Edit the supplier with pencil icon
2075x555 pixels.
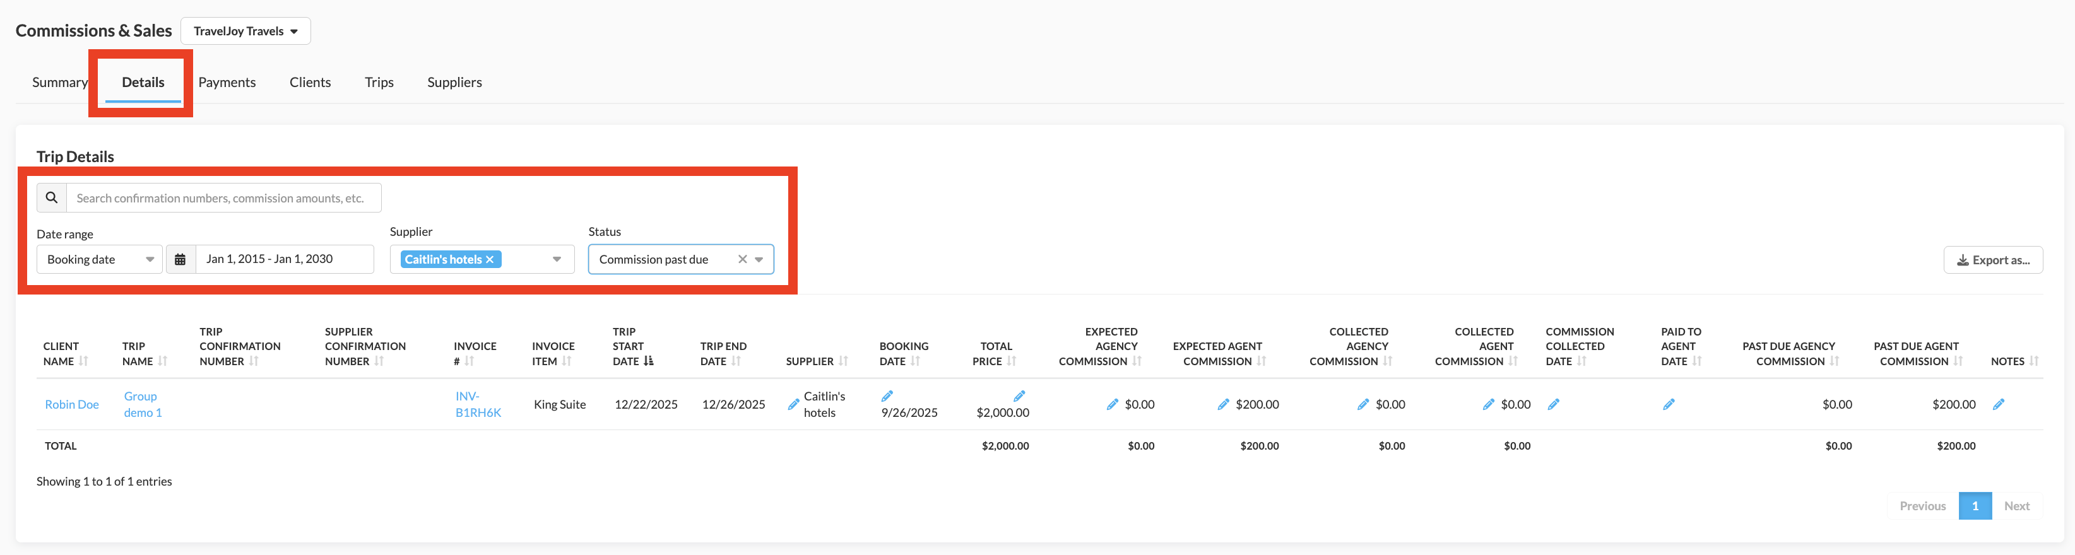(x=793, y=404)
